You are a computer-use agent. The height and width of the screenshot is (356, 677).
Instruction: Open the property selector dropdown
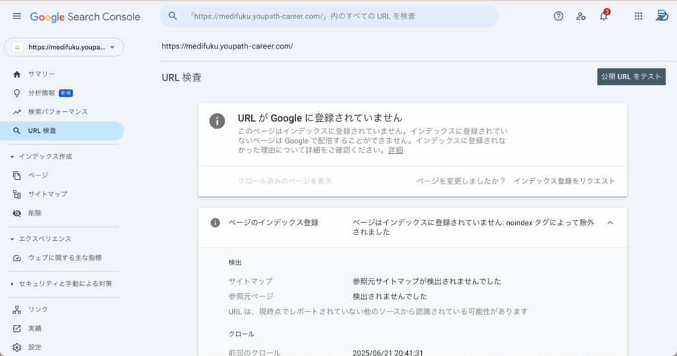coord(64,47)
